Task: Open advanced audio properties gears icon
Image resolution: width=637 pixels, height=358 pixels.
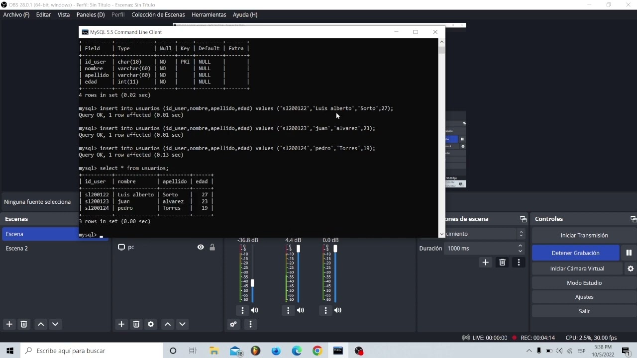Action: coord(233,324)
